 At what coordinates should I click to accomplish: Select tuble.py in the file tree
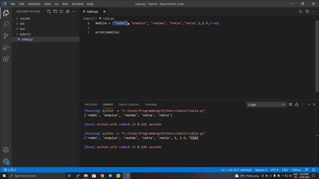[x=45, y=39]
